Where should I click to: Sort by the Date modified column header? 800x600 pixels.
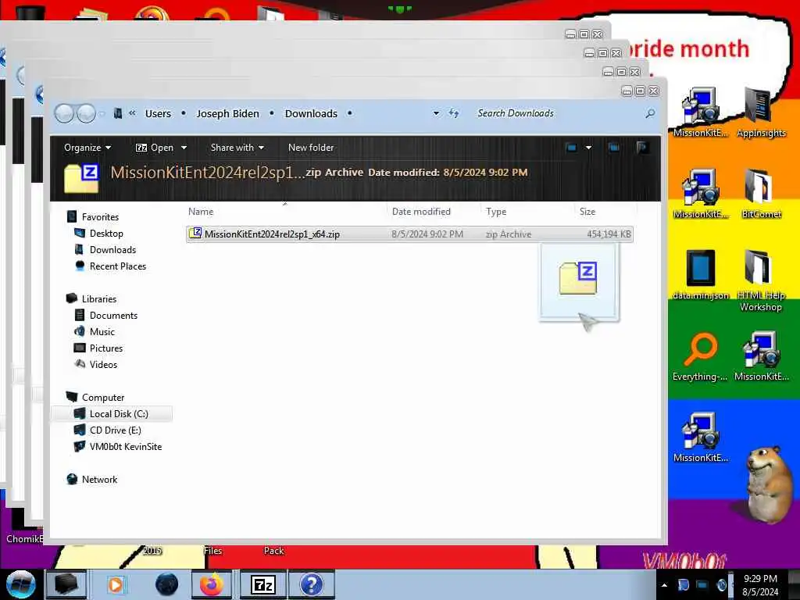[421, 211]
